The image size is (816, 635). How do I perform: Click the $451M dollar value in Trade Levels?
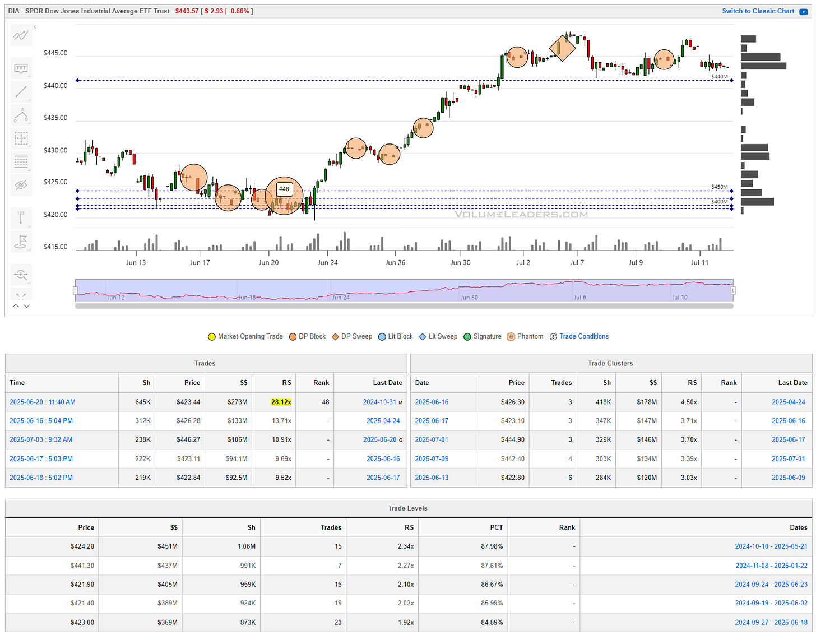click(x=168, y=546)
